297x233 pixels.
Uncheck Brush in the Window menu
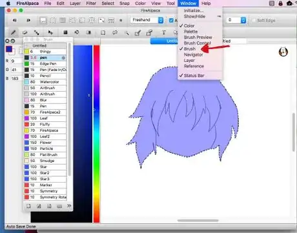point(190,49)
